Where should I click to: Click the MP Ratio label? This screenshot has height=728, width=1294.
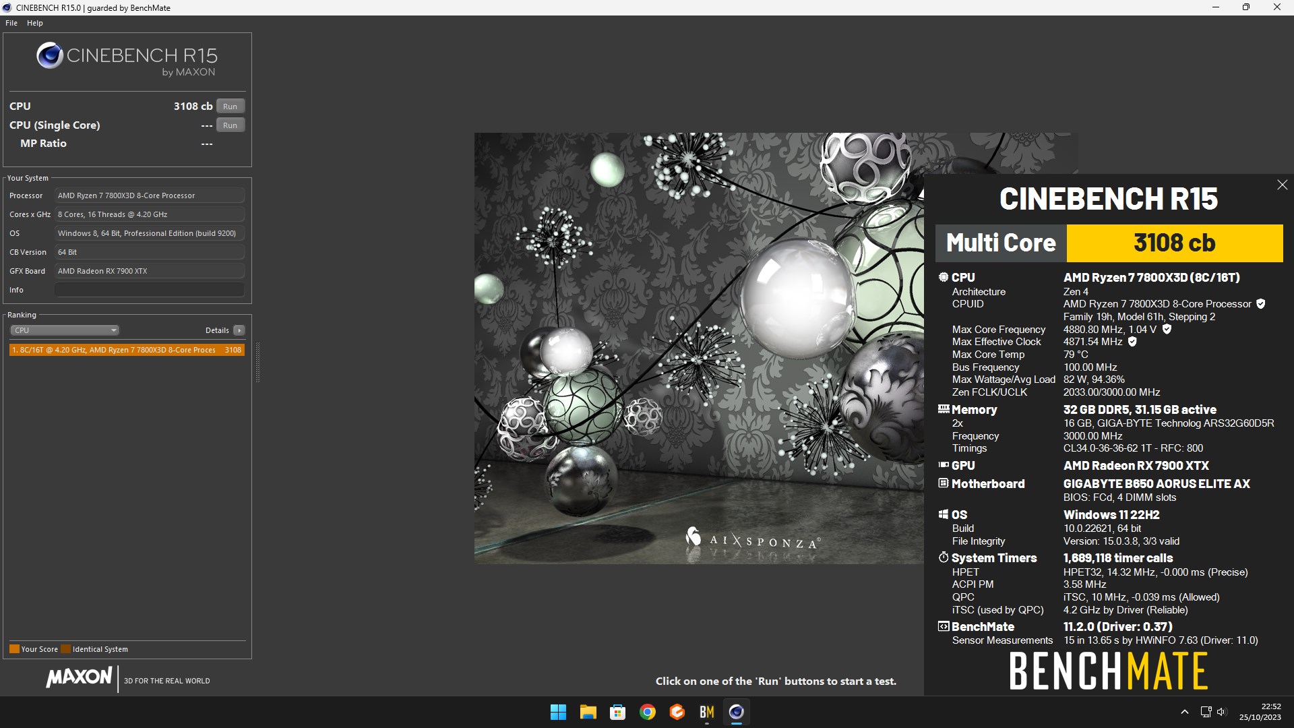click(43, 144)
